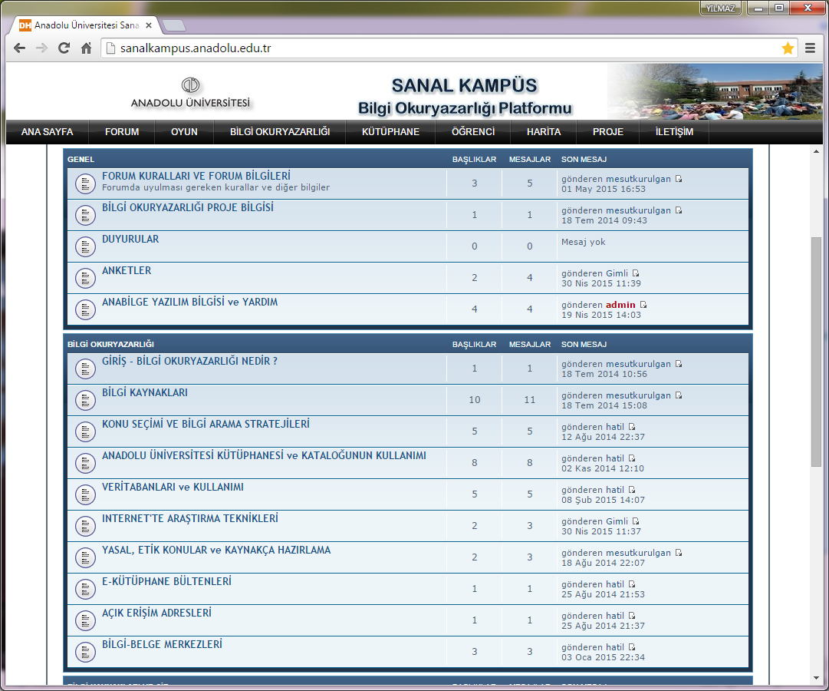This screenshot has width=829, height=691.
Task: Click the forum icon next to ANKETLER
Action: [x=84, y=278]
